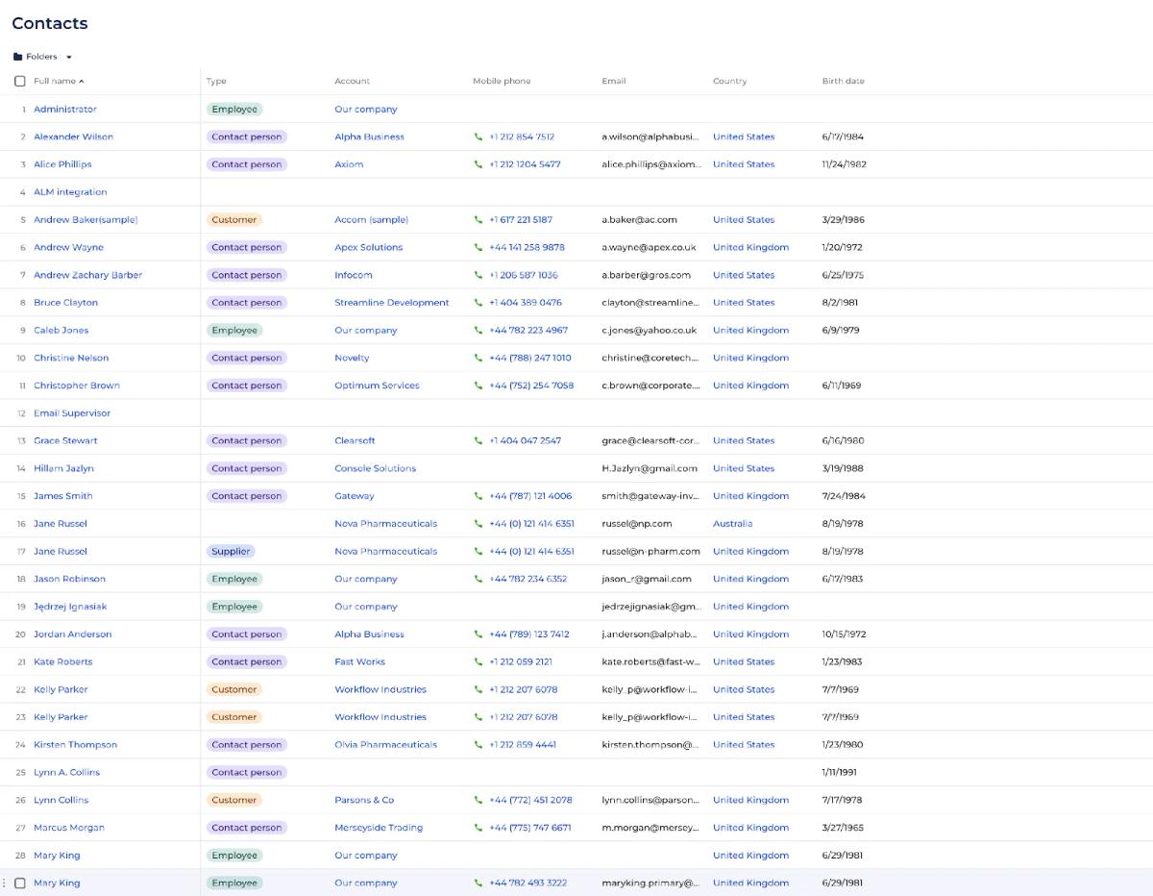Open the Administrator contact

click(65, 110)
